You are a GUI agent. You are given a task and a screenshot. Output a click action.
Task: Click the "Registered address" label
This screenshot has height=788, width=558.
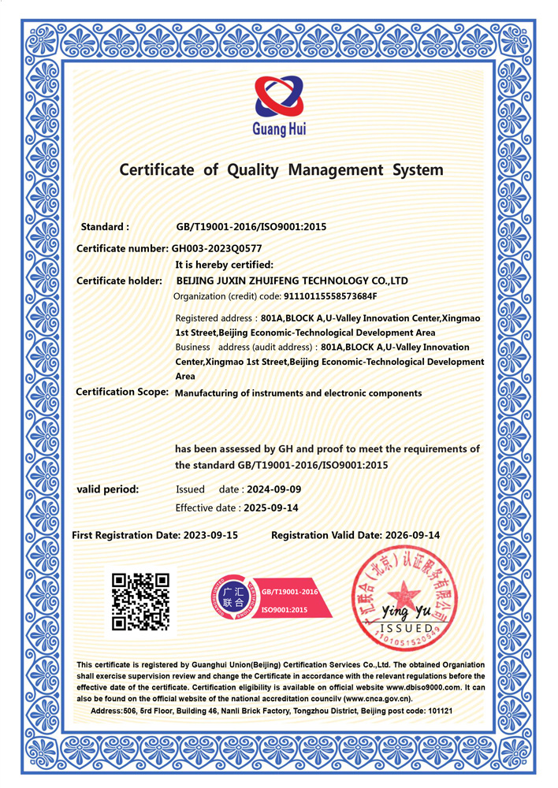click(x=213, y=318)
